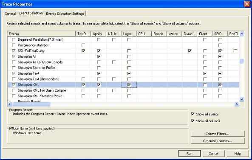Image resolution: width=252 pixels, height=160 pixels.
Task: Check Showplan All For Query Compile event
Action: pyautogui.click(x=14, y=62)
